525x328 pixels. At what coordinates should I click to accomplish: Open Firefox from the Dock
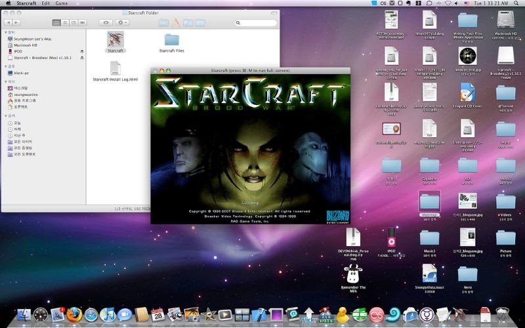tap(74, 315)
